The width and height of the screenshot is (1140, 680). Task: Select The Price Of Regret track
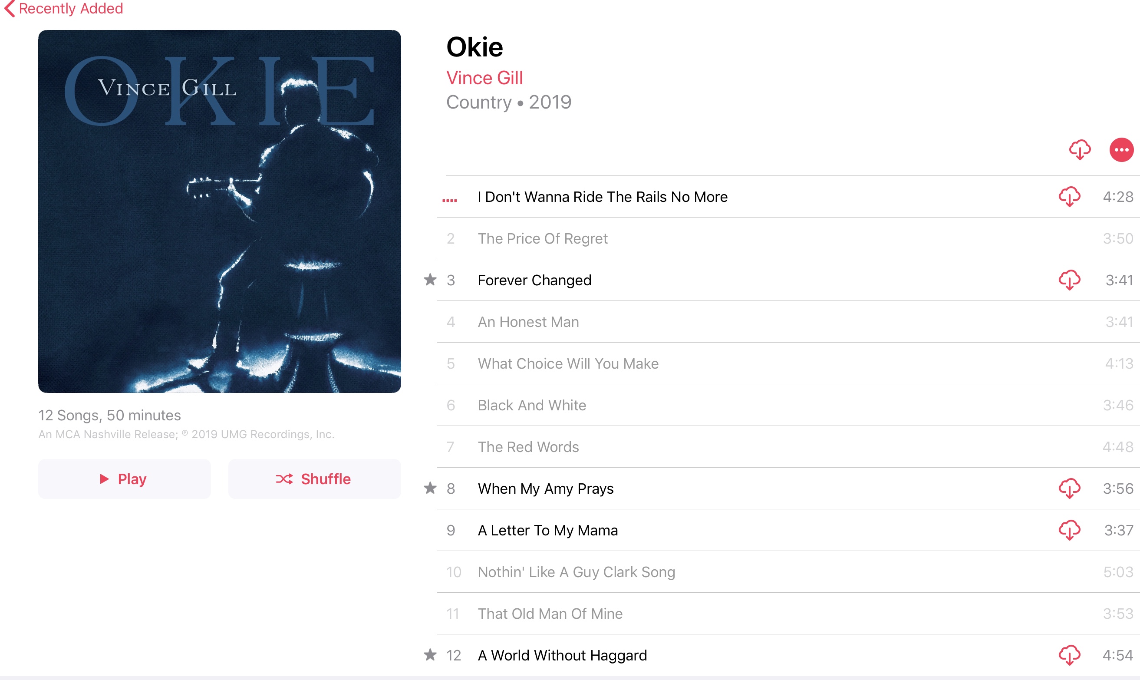[x=788, y=238]
